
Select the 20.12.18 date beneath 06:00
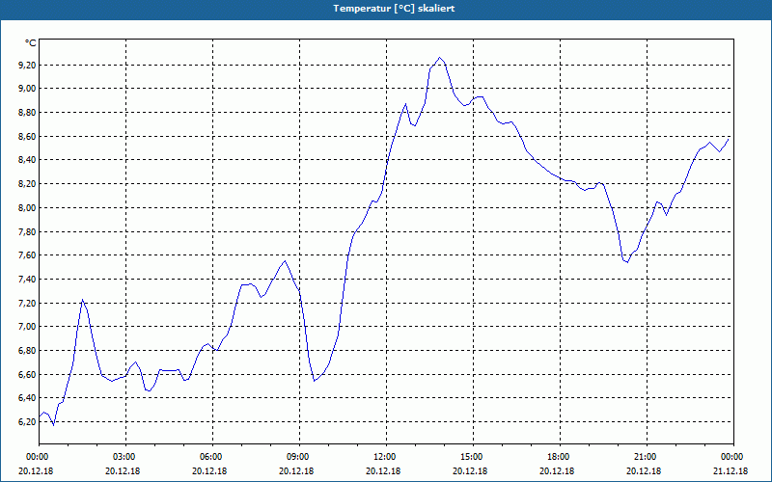(x=209, y=471)
